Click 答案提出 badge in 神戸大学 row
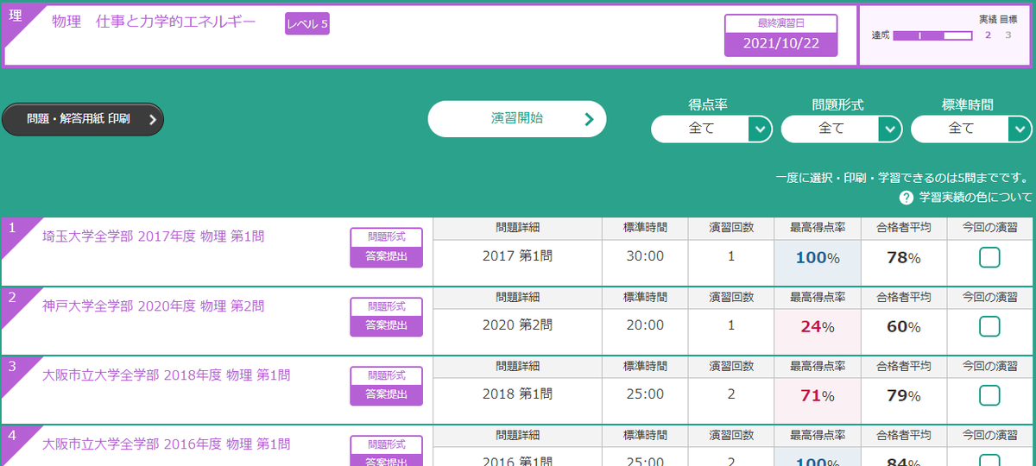1036x466 pixels. pos(386,326)
